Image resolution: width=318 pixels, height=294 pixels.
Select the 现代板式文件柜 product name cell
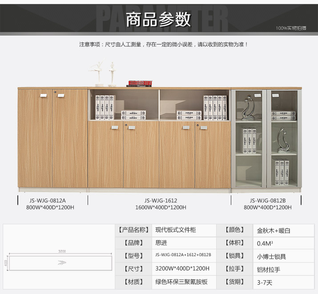tap(175, 230)
